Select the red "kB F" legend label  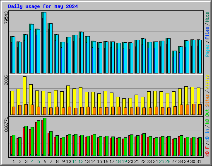coord(207,151)
